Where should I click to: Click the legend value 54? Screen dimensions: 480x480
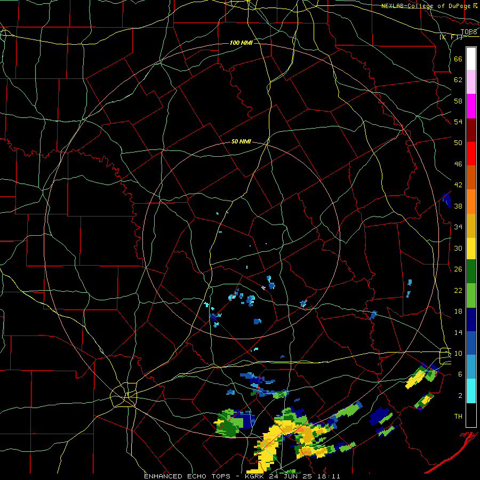click(458, 122)
